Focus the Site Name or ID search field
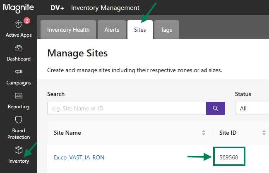 point(127,108)
